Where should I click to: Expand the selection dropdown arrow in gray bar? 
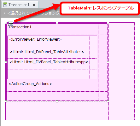(4, 13)
